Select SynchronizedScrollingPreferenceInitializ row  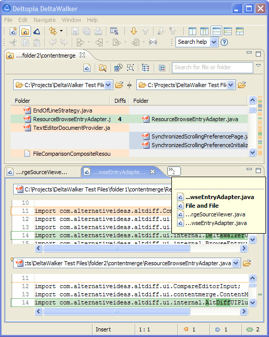pos(189,145)
